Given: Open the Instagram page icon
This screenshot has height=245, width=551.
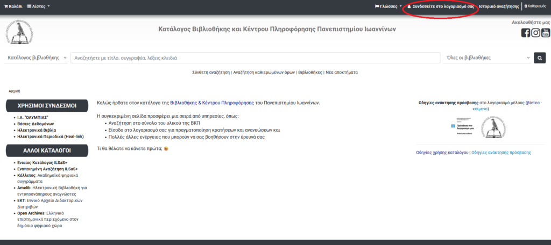Looking at the screenshot, I should pyautogui.click(x=536, y=33).
